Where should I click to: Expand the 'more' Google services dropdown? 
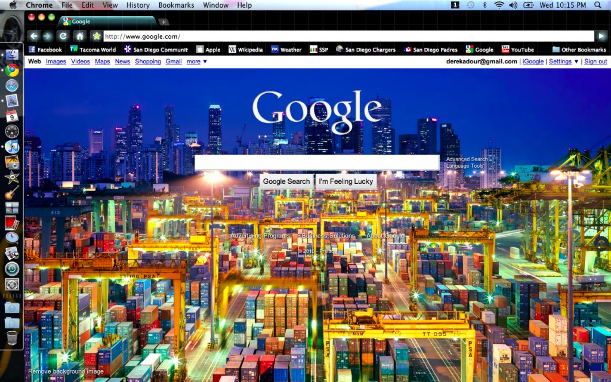(x=197, y=61)
